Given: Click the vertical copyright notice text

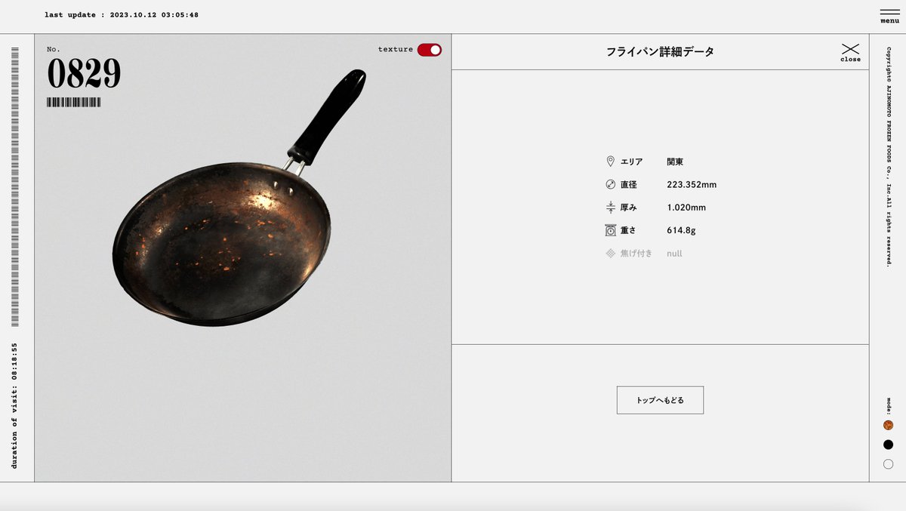Looking at the screenshot, I should pyautogui.click(x=889, y=157).
